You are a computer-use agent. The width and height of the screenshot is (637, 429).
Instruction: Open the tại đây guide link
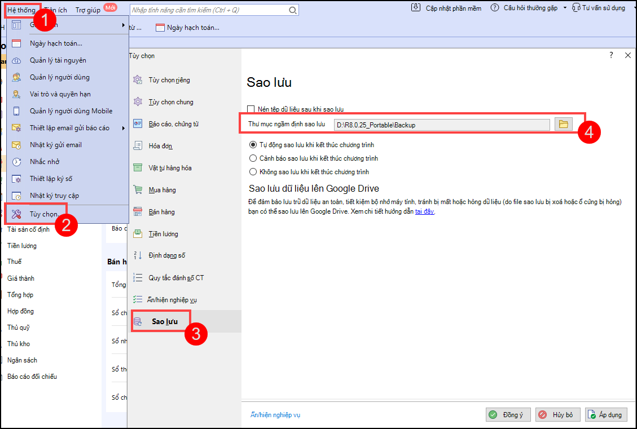pos(424,212)
